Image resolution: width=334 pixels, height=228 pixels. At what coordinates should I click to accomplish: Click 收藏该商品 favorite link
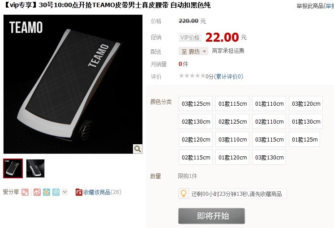click(x=97, y=192)
